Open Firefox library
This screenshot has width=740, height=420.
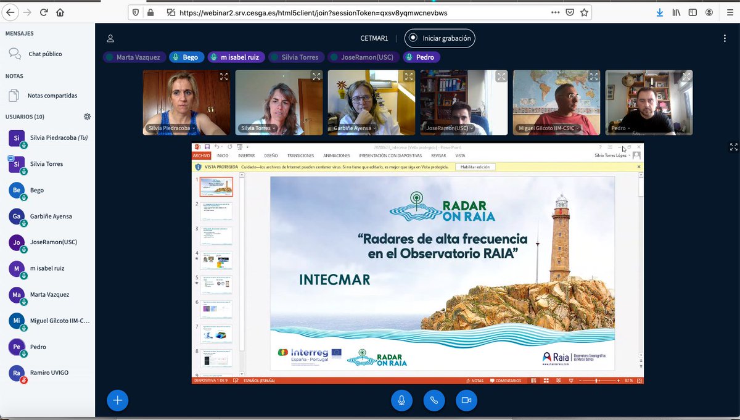point(677,12)
